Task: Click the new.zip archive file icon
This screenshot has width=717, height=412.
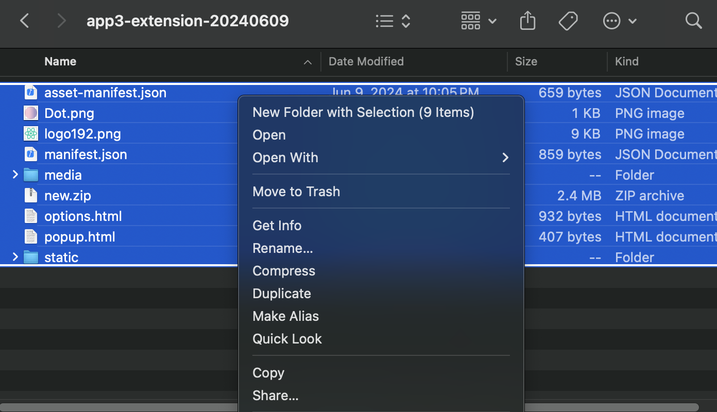Action: [31, 196]
